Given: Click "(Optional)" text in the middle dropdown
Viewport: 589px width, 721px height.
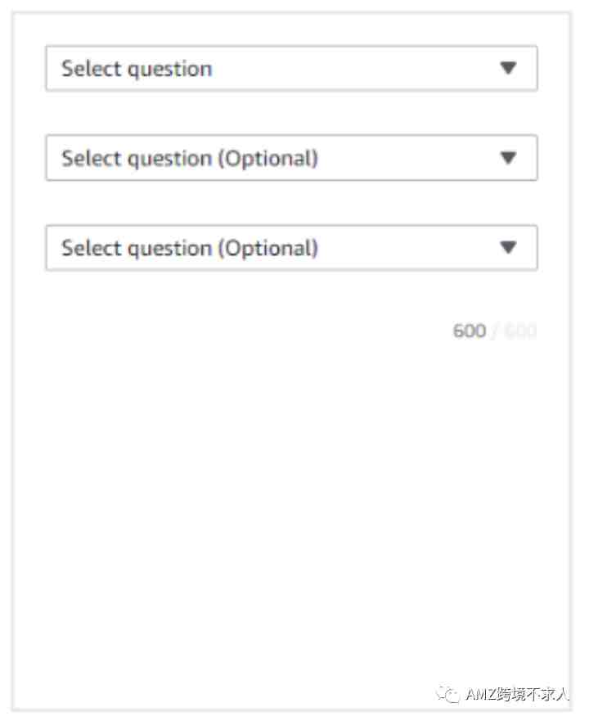Looking at the screenshot, I should pos(268,159).
